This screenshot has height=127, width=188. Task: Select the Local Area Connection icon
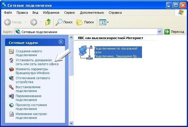pos(85,52)
